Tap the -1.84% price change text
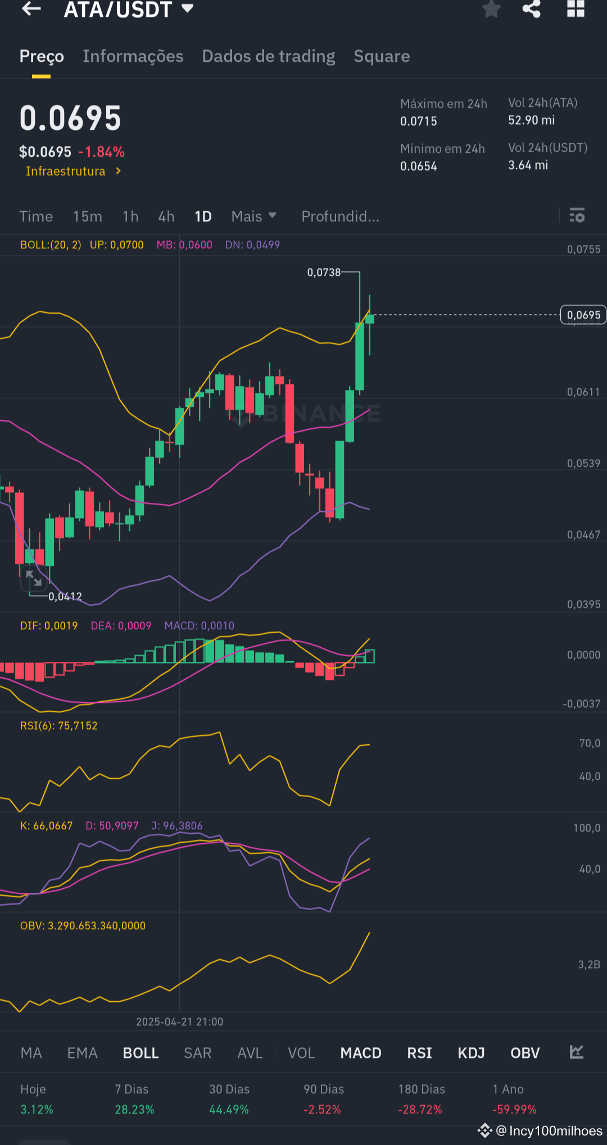The image size is (607, 1145). click(x=102, y=152)
